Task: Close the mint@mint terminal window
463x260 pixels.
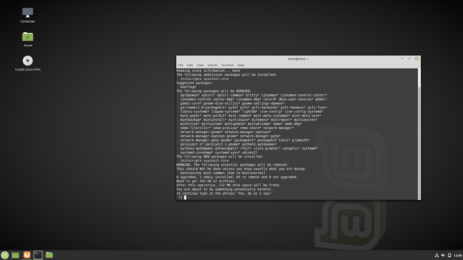Action: click(x=417, y=59)
